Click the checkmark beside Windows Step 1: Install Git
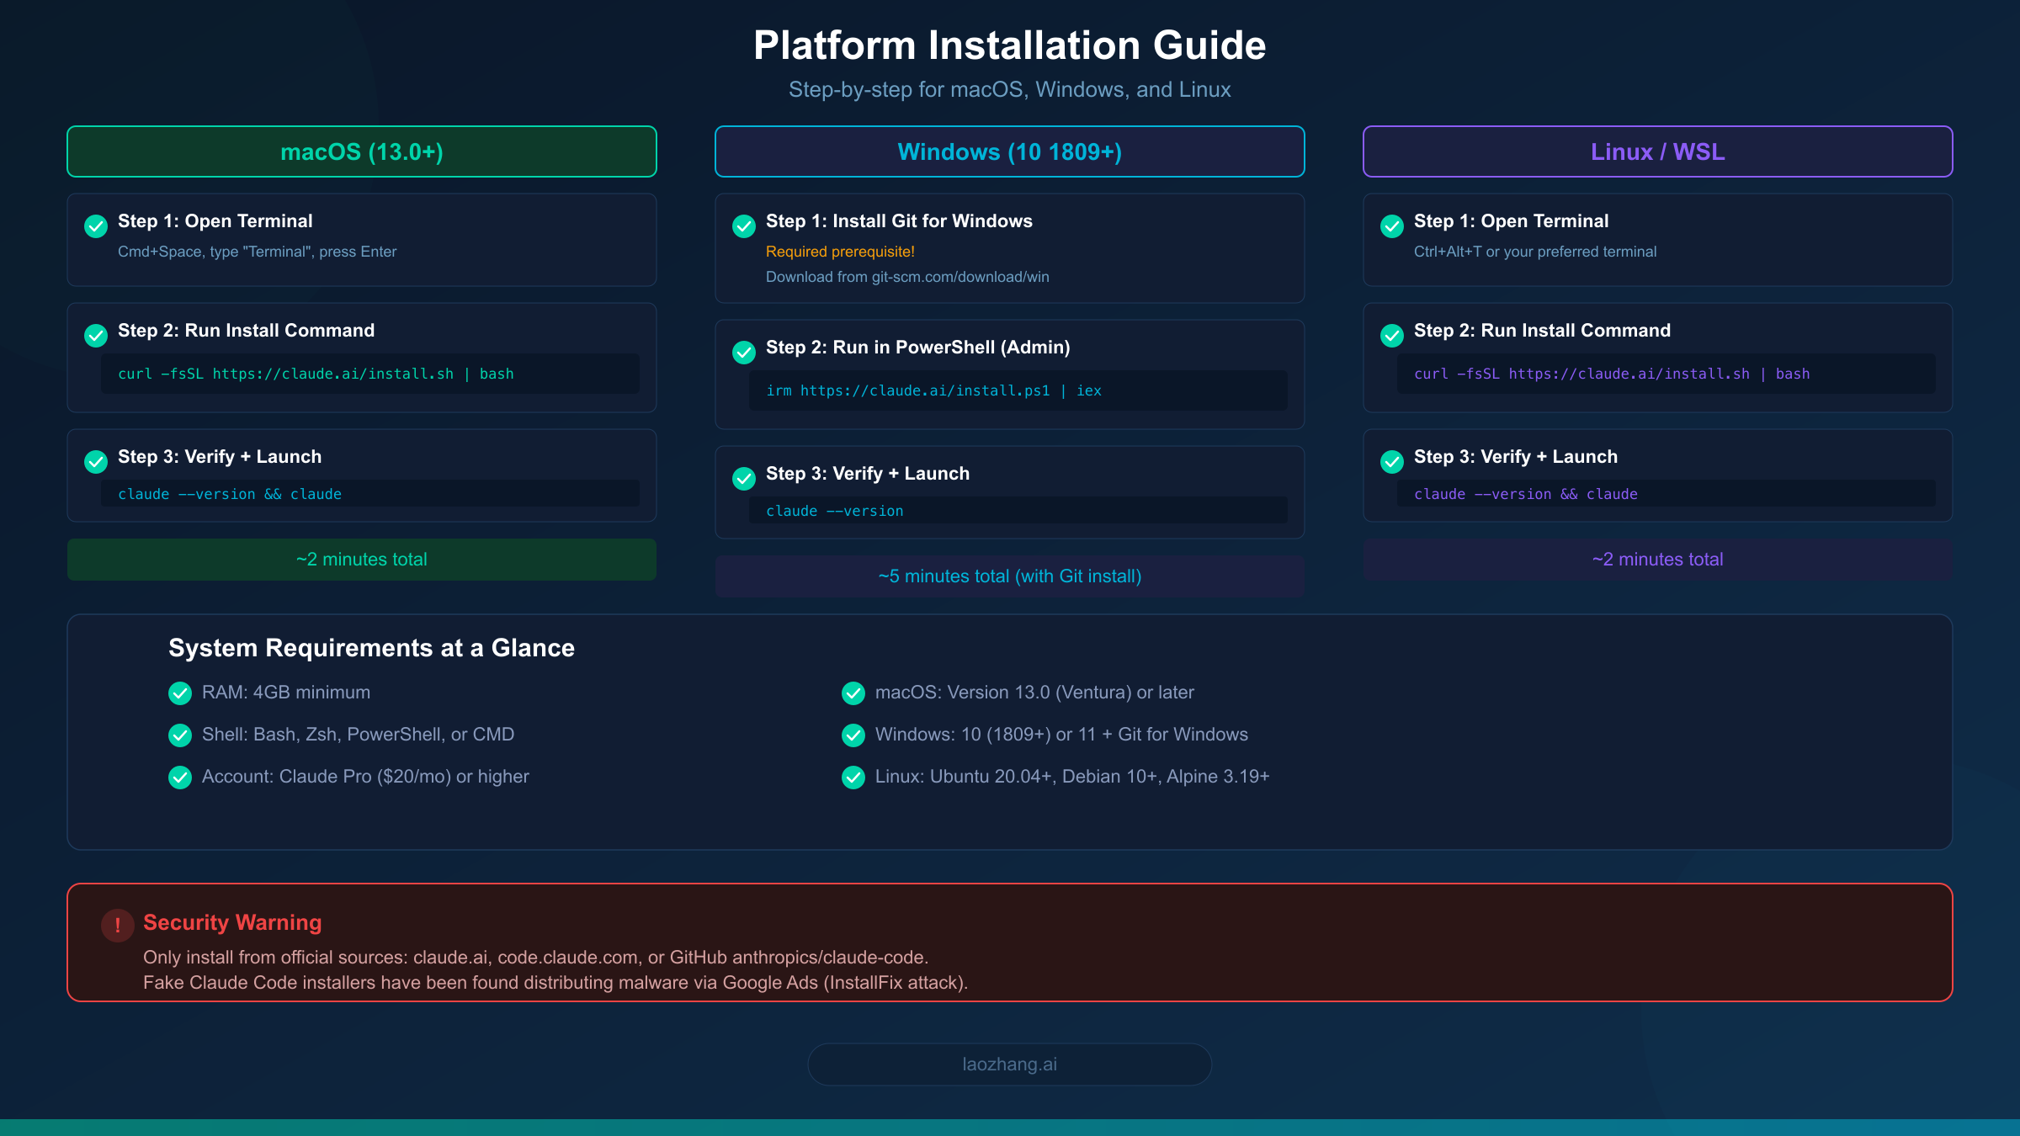 (x=743, y=226)
